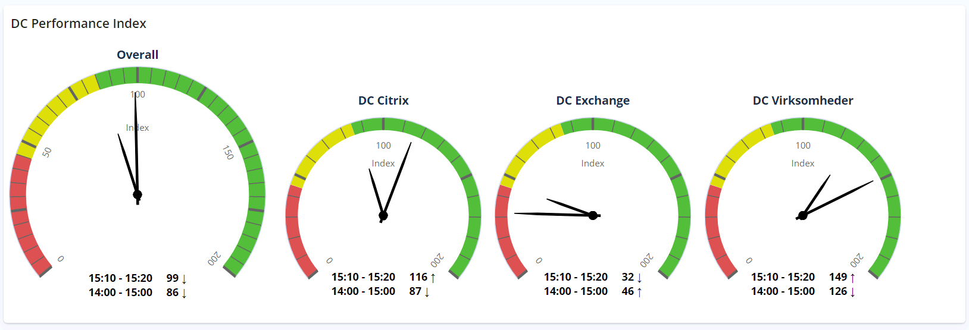Select the DC Virksomheder gauge heading

pyautogui.click(x=803, y=100)
